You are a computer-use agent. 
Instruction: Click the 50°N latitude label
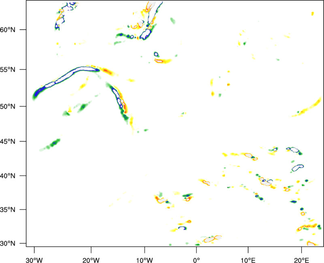(8, 106)
